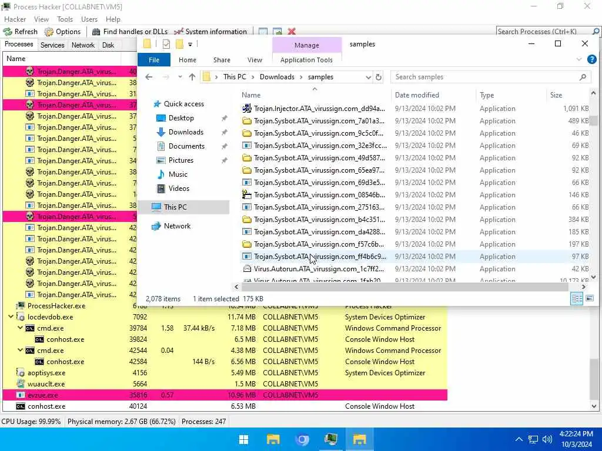Click the red X terminate icon
This screenshot has width=602, height=451.
pos(292,32)
